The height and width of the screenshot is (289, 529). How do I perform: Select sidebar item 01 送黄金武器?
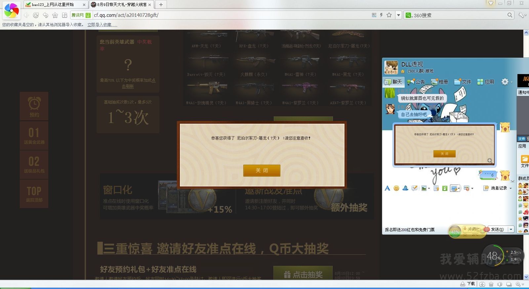tap(34, 136)
